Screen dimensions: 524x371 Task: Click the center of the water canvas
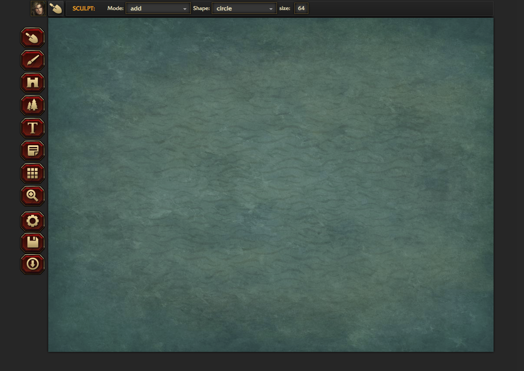click(x=270, y=185)
